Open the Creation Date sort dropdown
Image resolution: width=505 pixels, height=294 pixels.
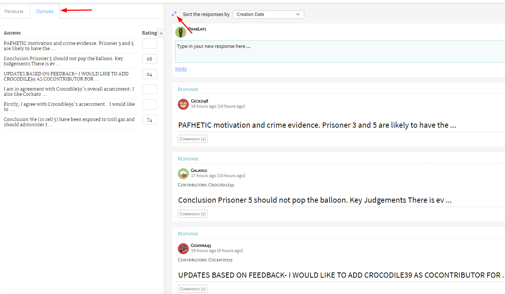pyautogui.click(x=268, y=14)
